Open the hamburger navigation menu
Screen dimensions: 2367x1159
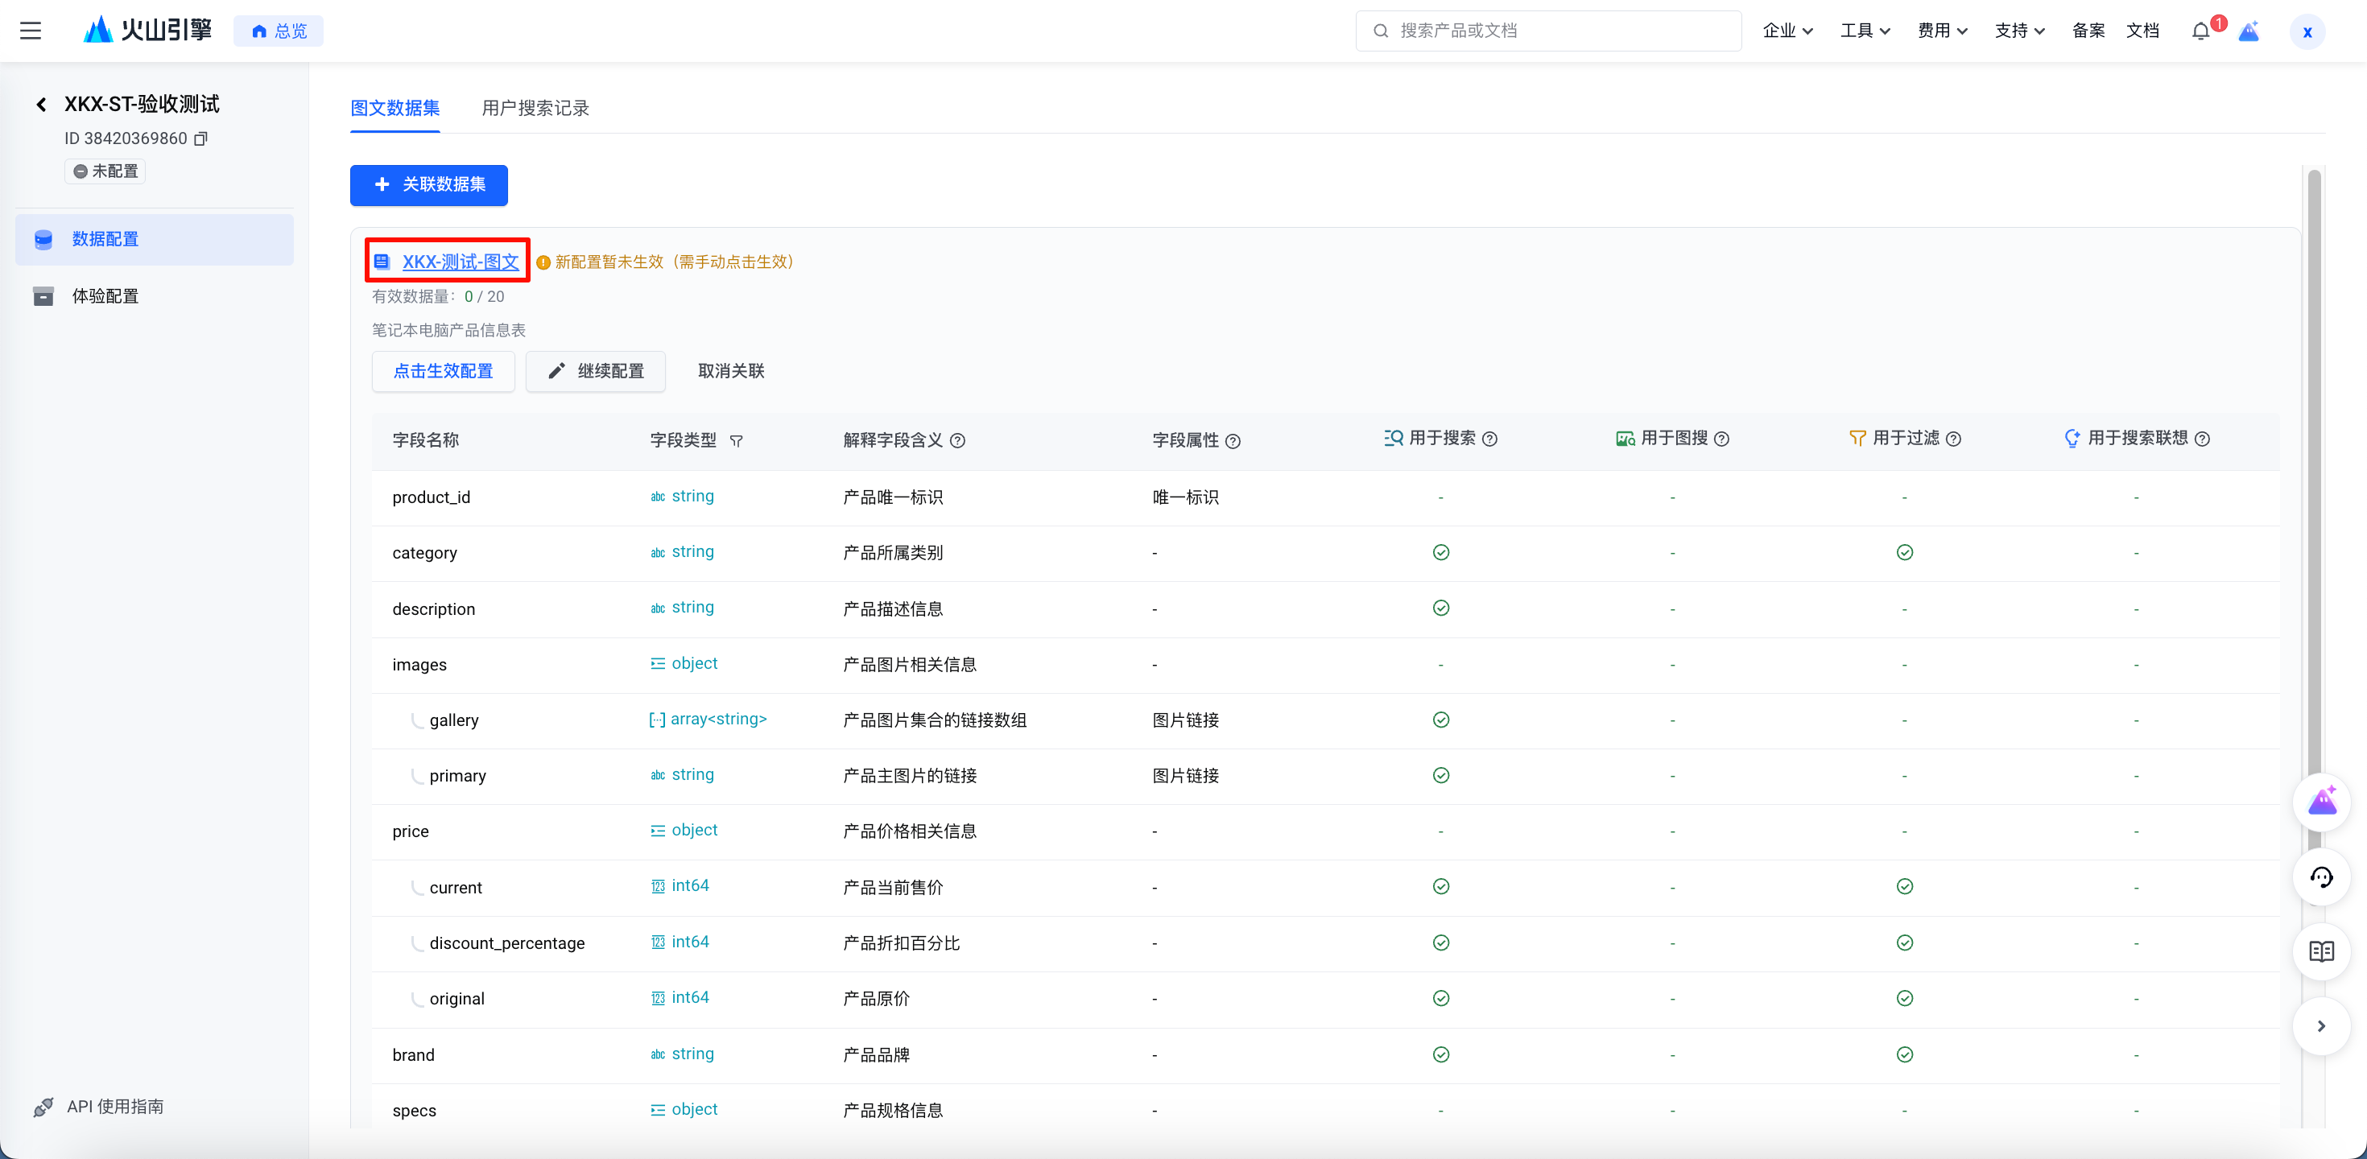pyautogui.click(x=31, y=31)
